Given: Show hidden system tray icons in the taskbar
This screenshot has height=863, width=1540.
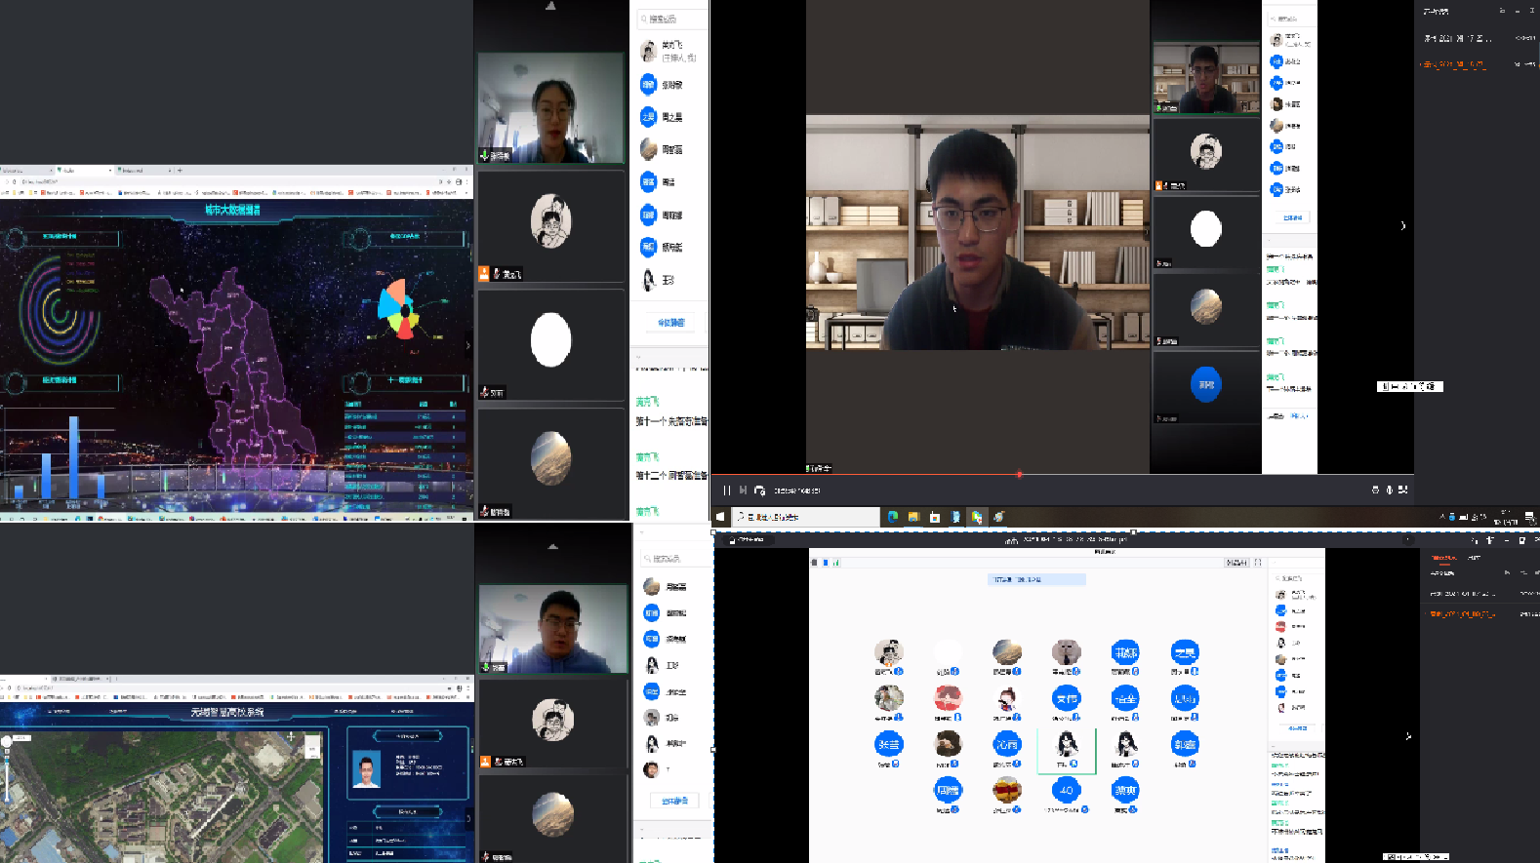Looking at the screenshot, I should click(1441, 517).
